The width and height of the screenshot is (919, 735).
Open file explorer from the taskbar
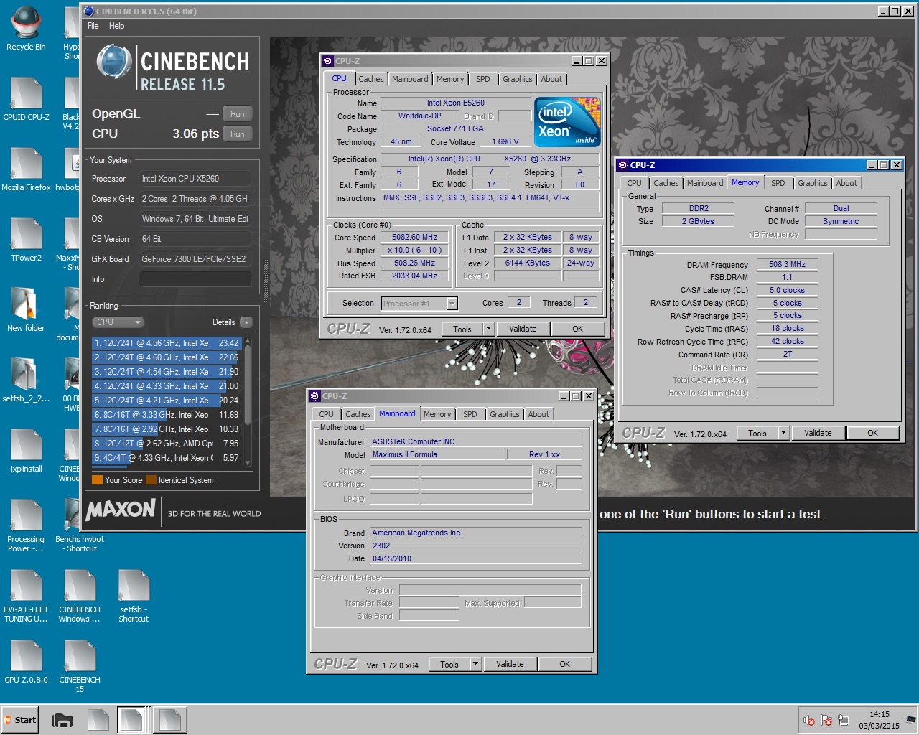tap(62, 720)
